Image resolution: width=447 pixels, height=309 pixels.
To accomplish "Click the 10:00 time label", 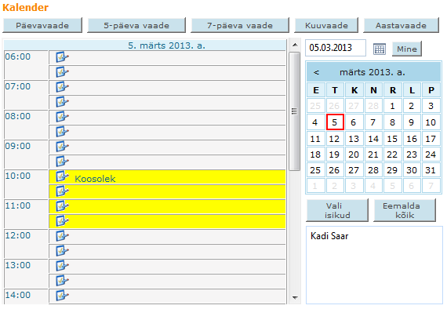I will coord(18,176).
